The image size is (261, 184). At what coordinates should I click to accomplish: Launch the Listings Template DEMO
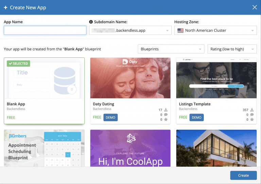pos(197,117)
